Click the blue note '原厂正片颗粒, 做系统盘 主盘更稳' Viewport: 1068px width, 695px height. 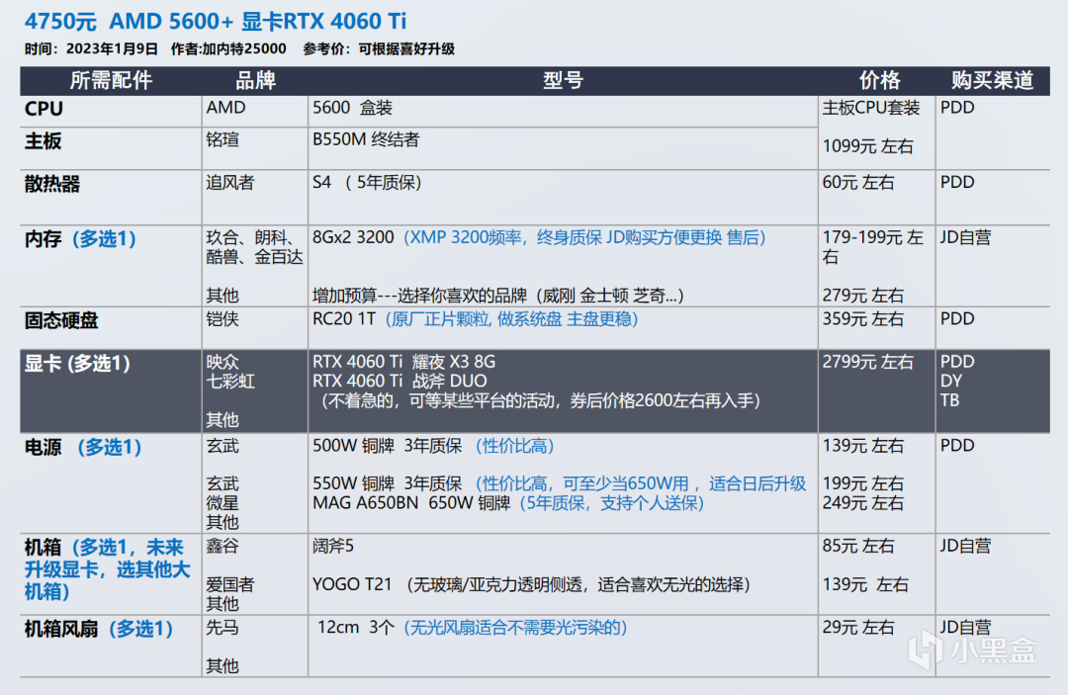pos(512,319)
